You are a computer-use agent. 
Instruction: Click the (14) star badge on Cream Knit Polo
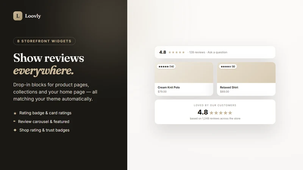point(166,66)
